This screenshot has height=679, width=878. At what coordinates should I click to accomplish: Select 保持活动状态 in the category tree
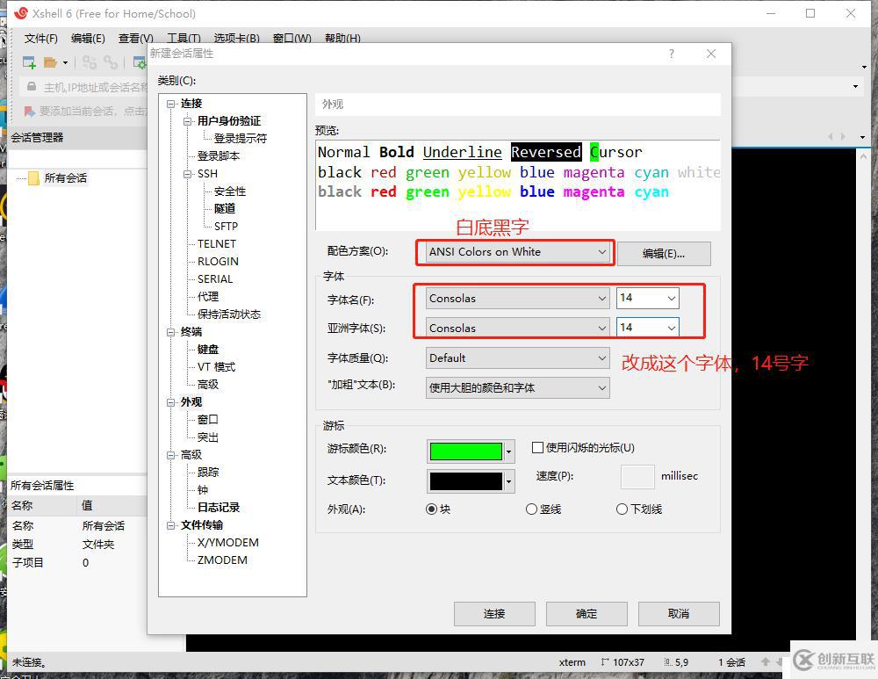[x=229, y=314]
